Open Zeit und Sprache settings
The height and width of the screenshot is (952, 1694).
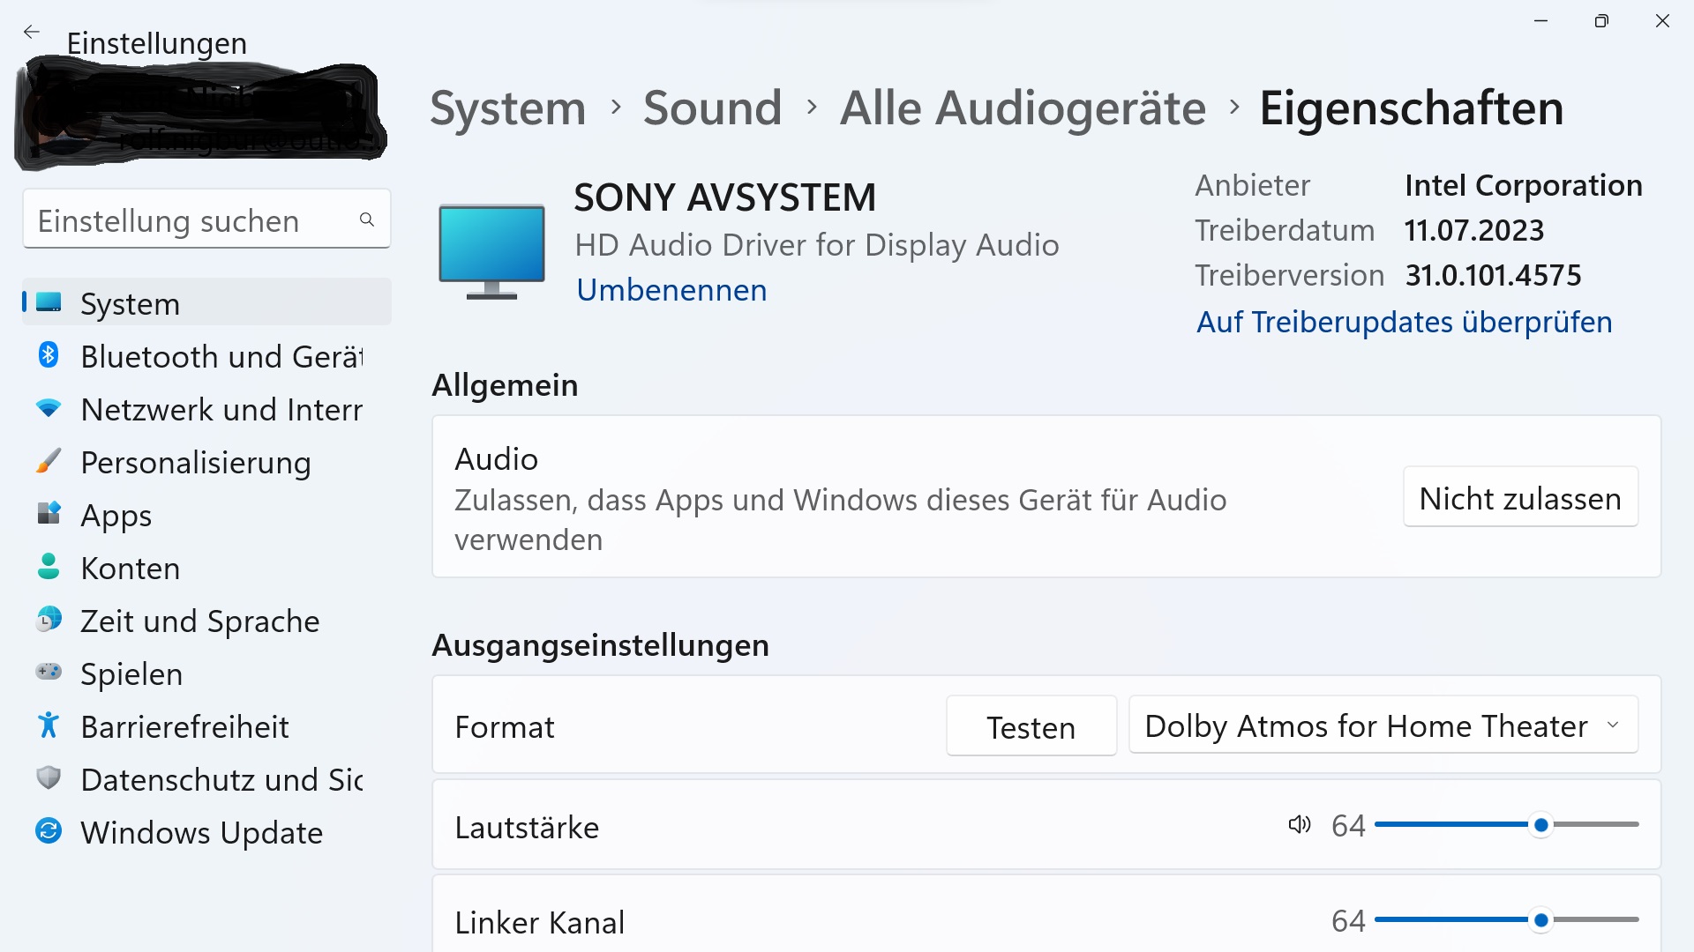pos(206,620)
